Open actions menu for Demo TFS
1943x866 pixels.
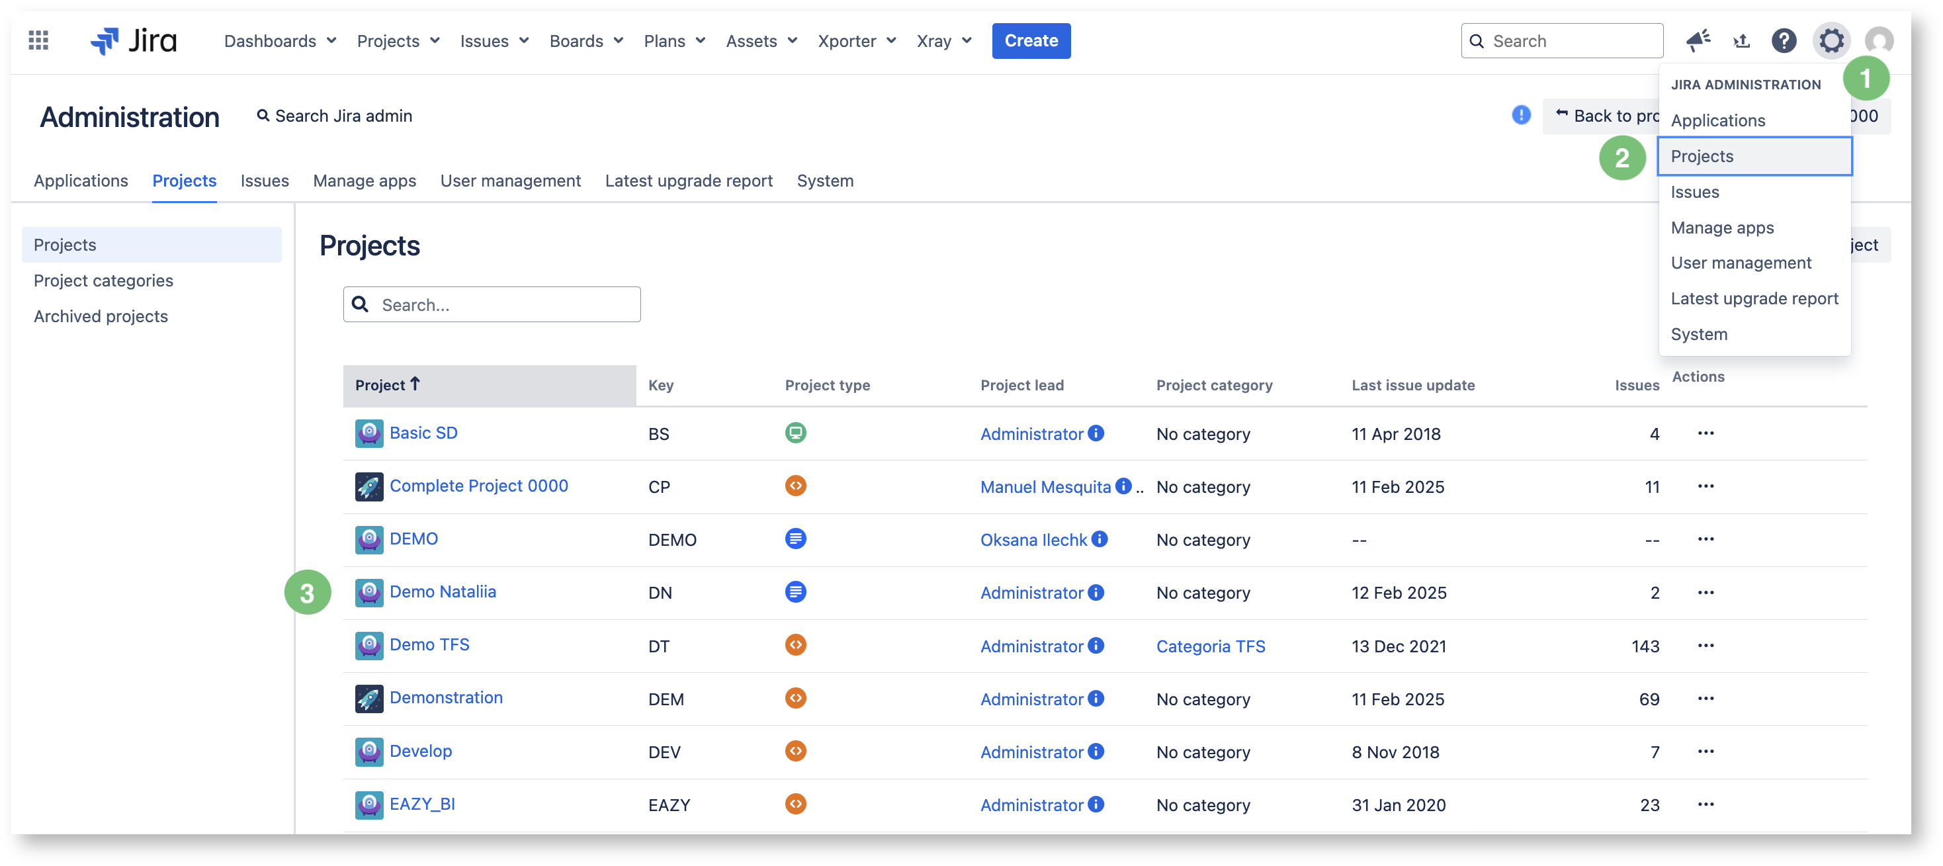click(1706, 645)
